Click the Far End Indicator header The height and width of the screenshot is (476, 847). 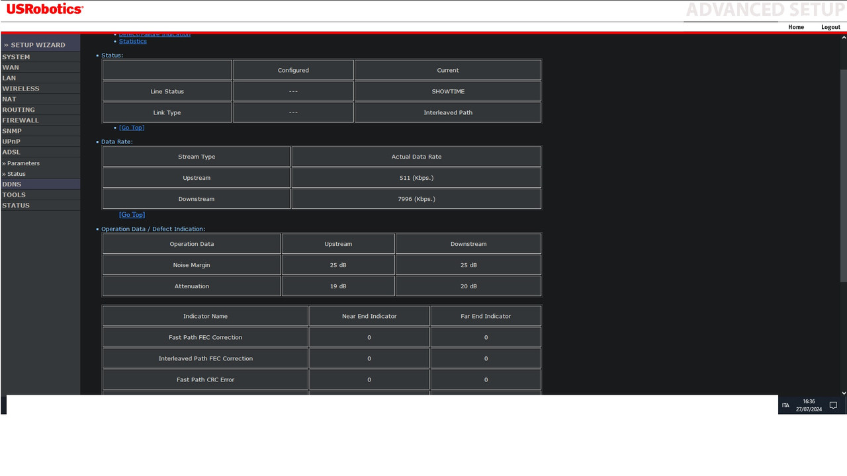(x=486, y=316)
